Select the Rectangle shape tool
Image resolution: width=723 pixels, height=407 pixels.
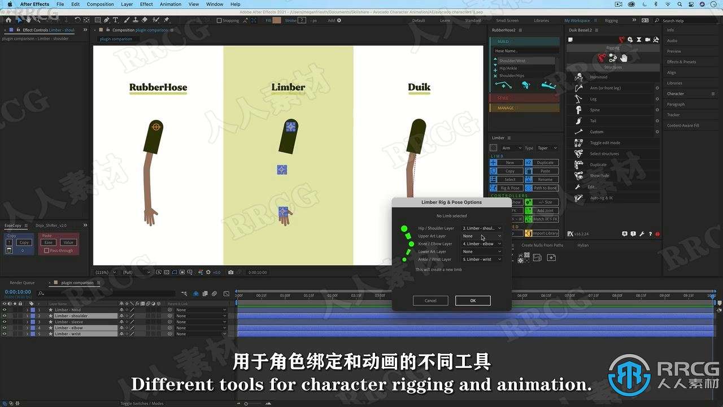point(97,20)
